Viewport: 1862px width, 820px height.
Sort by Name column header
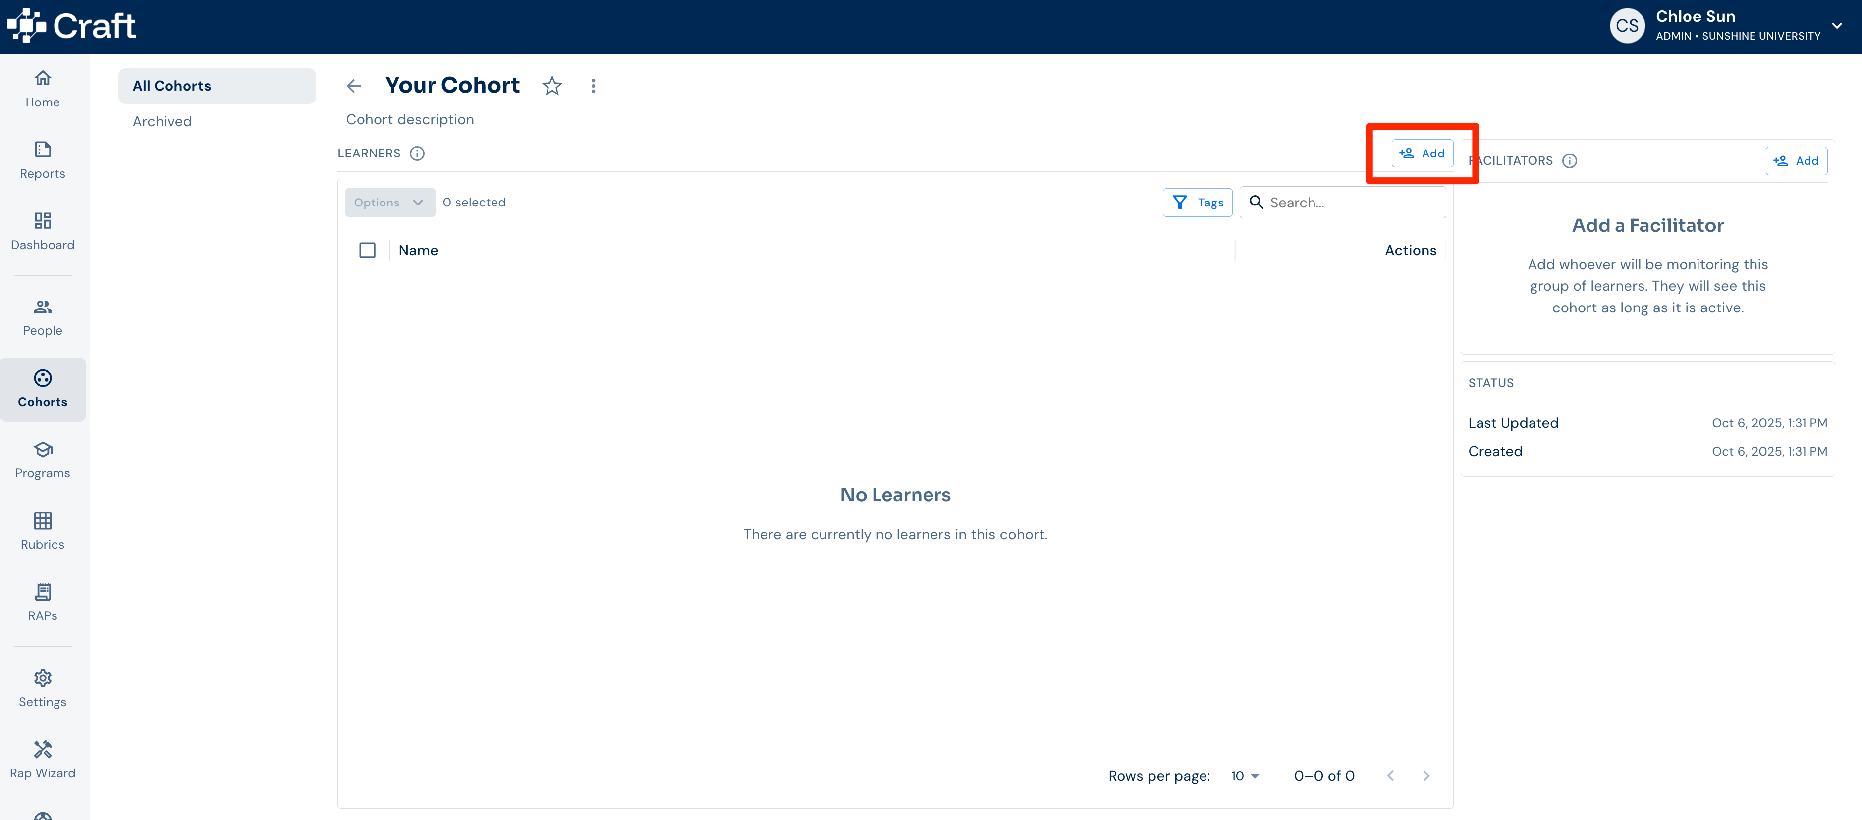pyautogui.click(x=418, y=250)
